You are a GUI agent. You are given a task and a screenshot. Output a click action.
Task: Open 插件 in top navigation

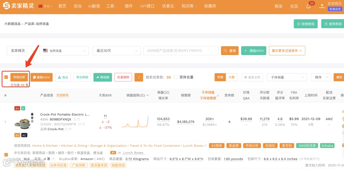(x=129, y=6)
